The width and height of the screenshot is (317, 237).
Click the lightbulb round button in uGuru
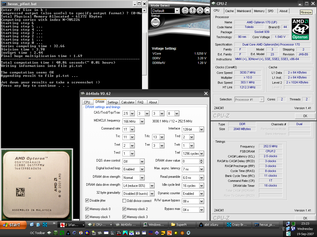pos(200,10)
